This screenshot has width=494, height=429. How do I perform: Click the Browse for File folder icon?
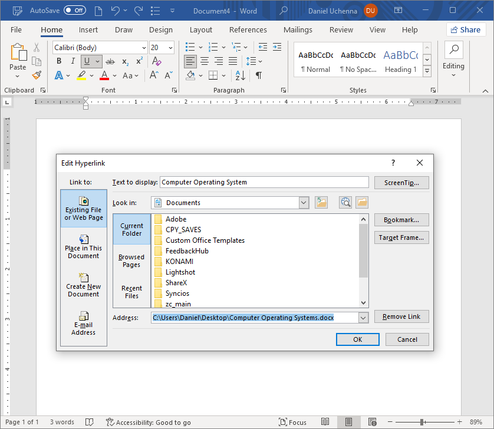[x=362, y=202]
